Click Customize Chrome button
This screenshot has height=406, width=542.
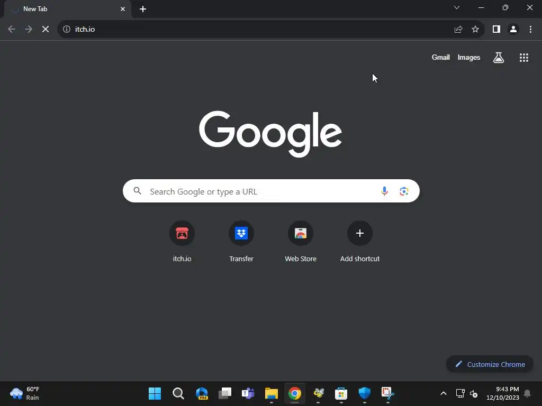490,364
